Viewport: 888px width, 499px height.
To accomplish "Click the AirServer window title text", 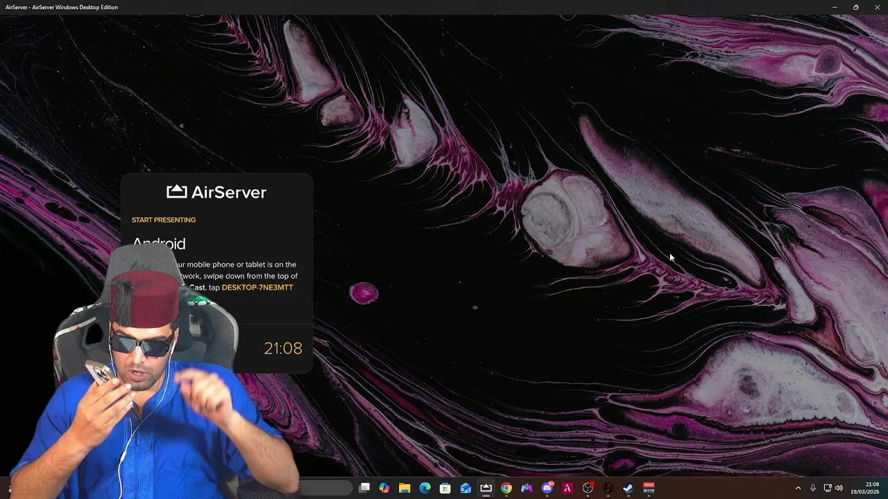I will click(x=62, y=7).
